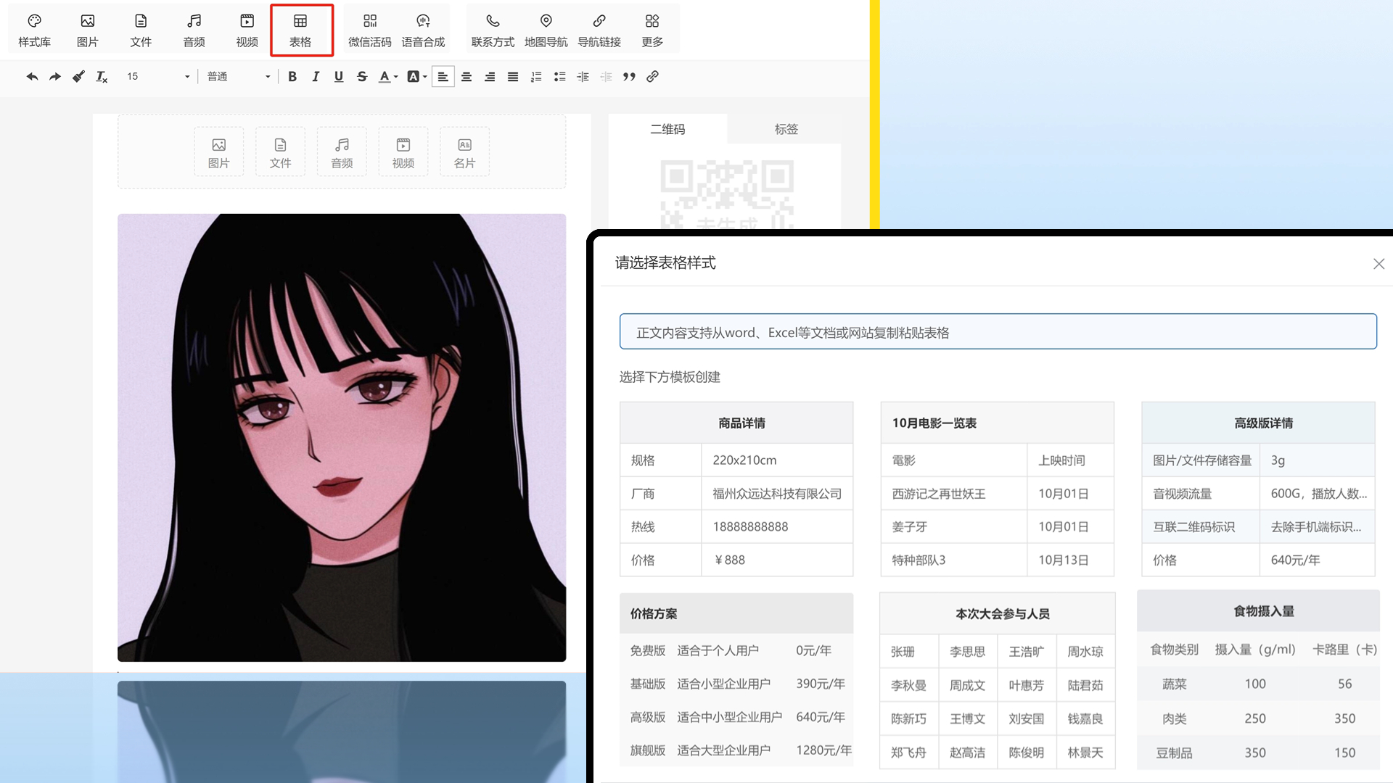Click 图片 block in content placeholder
Image resolution: width=1393 pixels, height=783 pixels.
point(218,152)
